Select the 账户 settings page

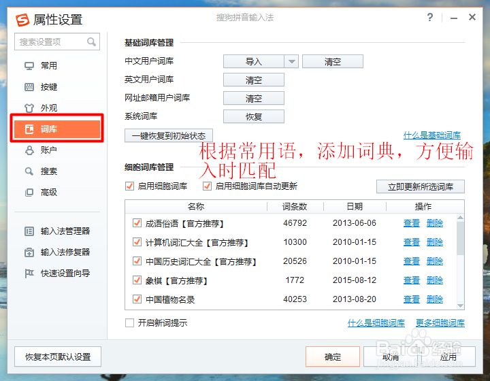click(x=49, y=150)
